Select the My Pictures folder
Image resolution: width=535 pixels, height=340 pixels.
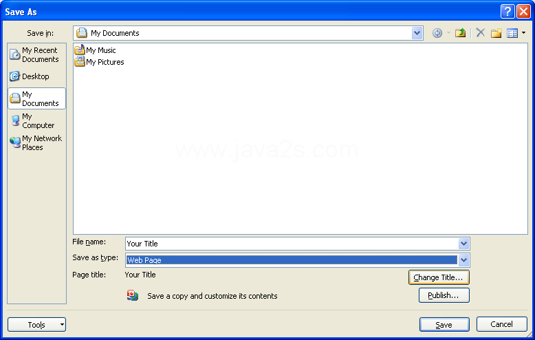pos(99,62)
